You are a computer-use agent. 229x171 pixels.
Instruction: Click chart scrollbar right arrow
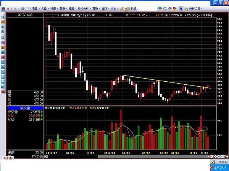point(208,157)
